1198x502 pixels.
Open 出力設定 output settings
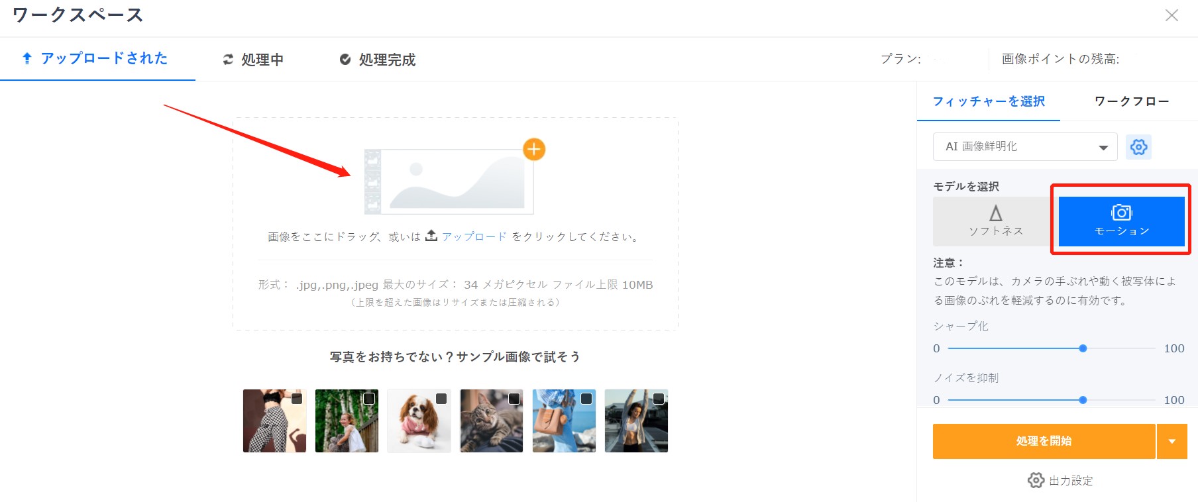pos(1060,480)
